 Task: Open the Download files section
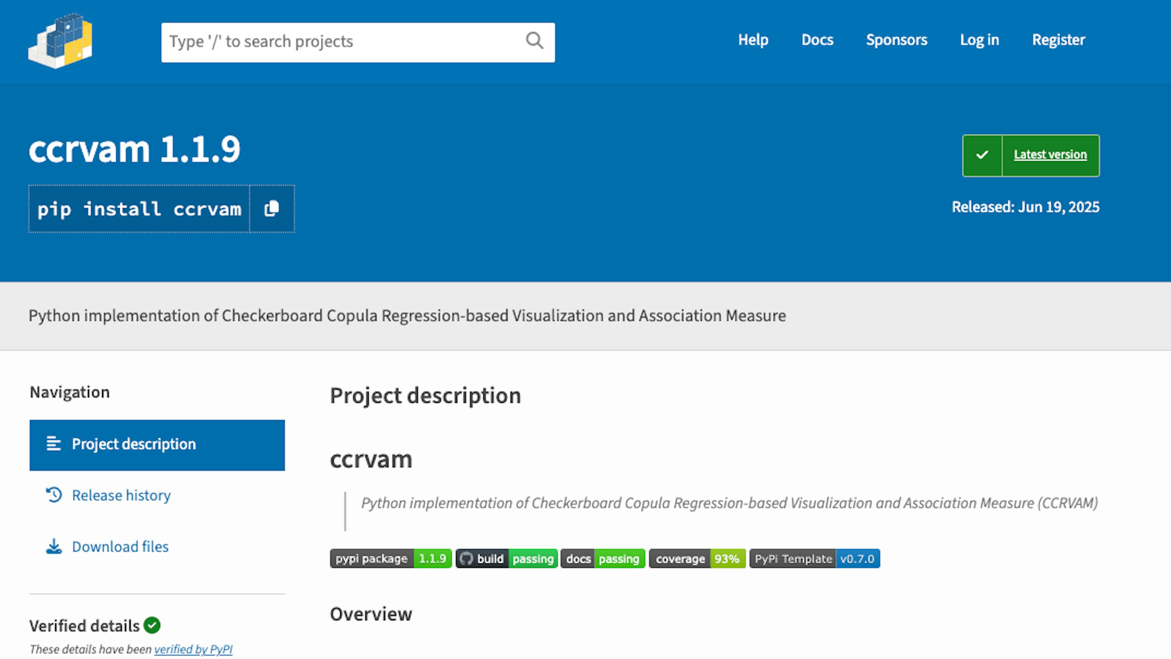click(120, 547)
